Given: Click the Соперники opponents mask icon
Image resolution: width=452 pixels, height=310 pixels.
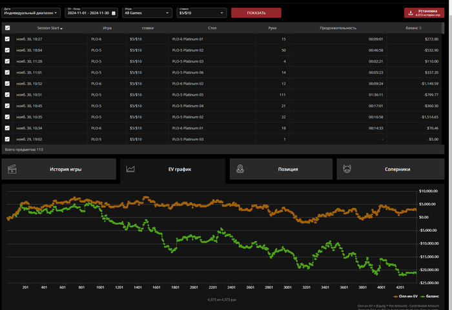Looking at the screenshot, I should click(348, 169).
